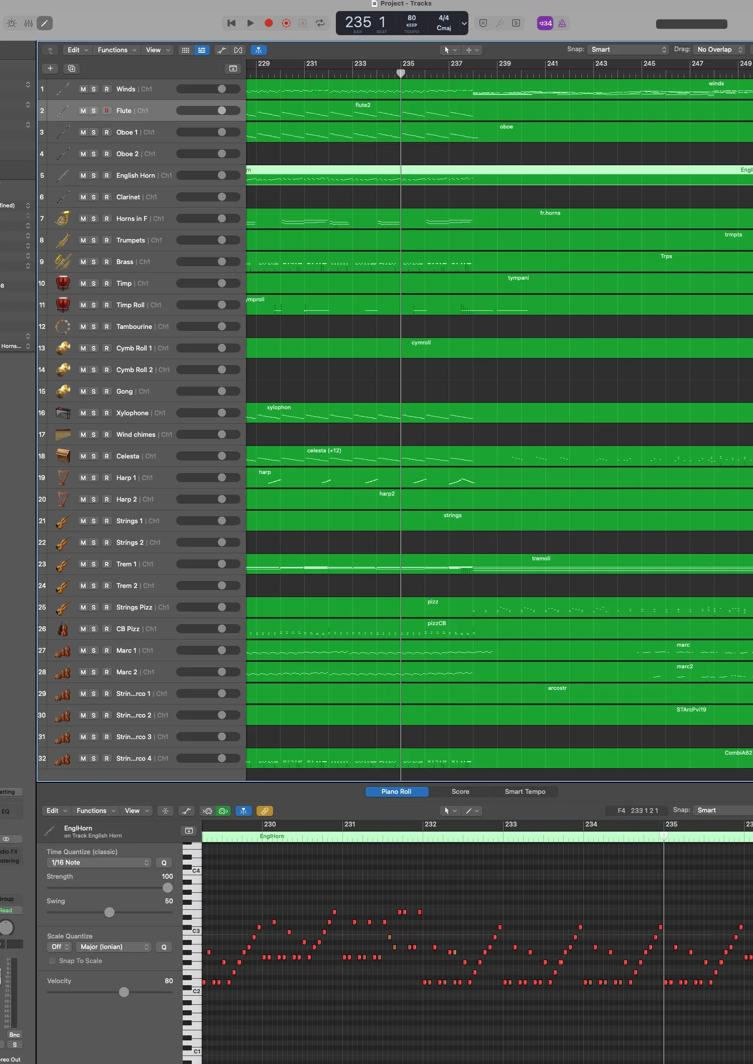Duplicate the selected track
Screen dimensions: 753x1064
(x=72, y=68)
